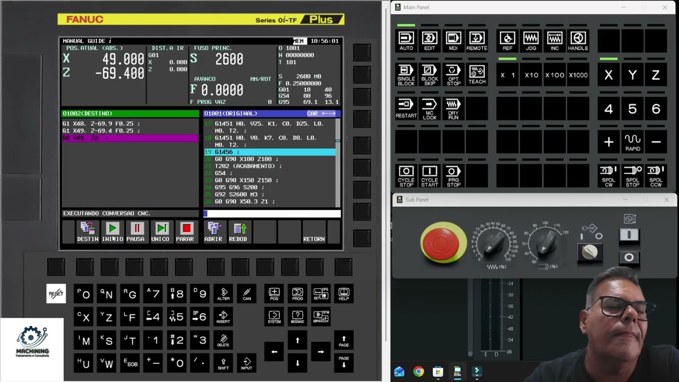Toggle DRY RUN in Main Panel
The image size is (679, 382).
click(x=454, y=109)
